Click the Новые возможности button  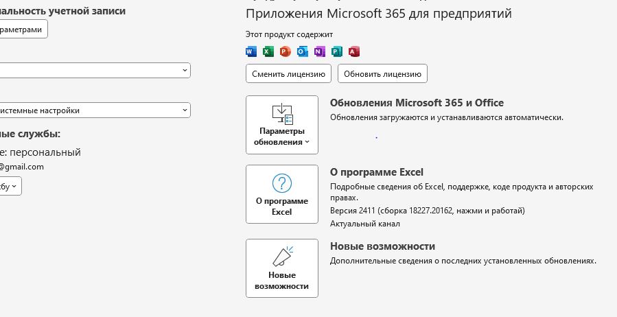tap(282, 268)
